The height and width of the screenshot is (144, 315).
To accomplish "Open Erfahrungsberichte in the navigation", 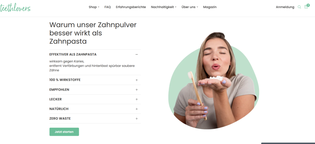I will click(131, 7).
